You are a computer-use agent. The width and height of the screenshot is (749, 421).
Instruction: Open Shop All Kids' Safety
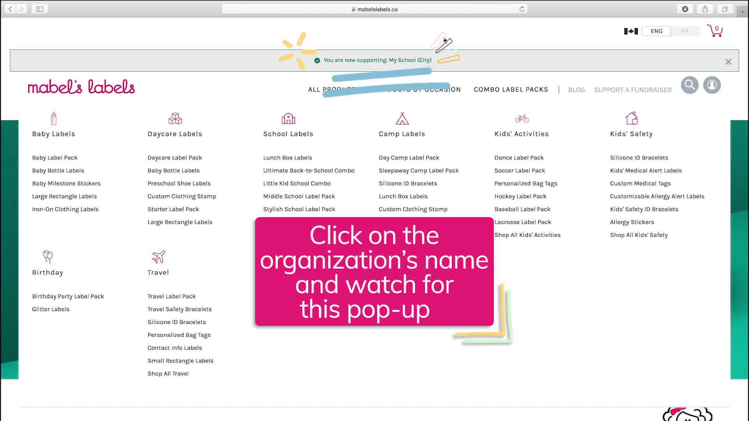639,235
